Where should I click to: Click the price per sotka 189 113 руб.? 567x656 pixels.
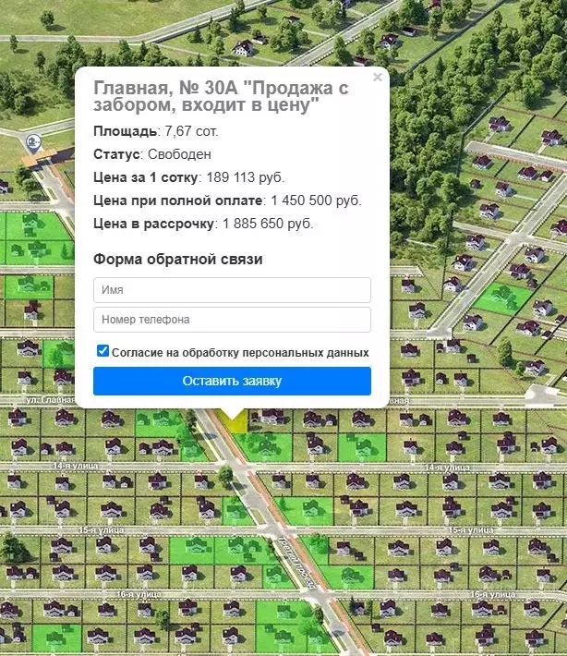[x=189, y=177]
